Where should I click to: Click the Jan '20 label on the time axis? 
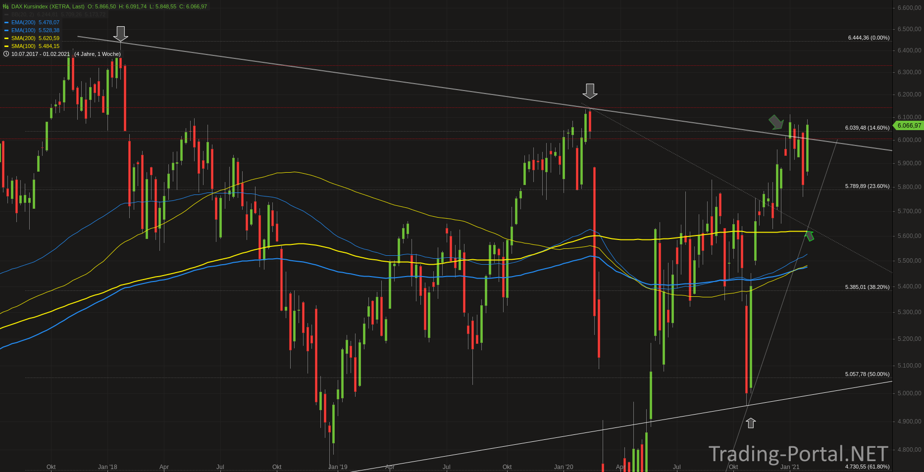(564, 467)
